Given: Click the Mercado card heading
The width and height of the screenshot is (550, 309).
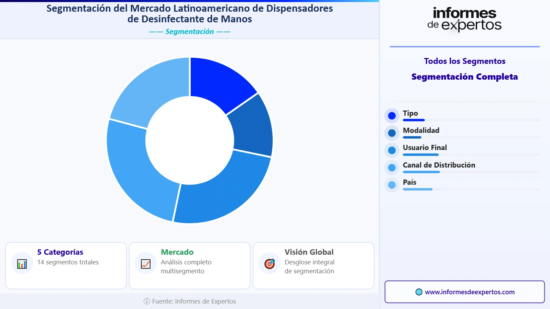Looking at the screenshot, I should [x=177, y=252].
